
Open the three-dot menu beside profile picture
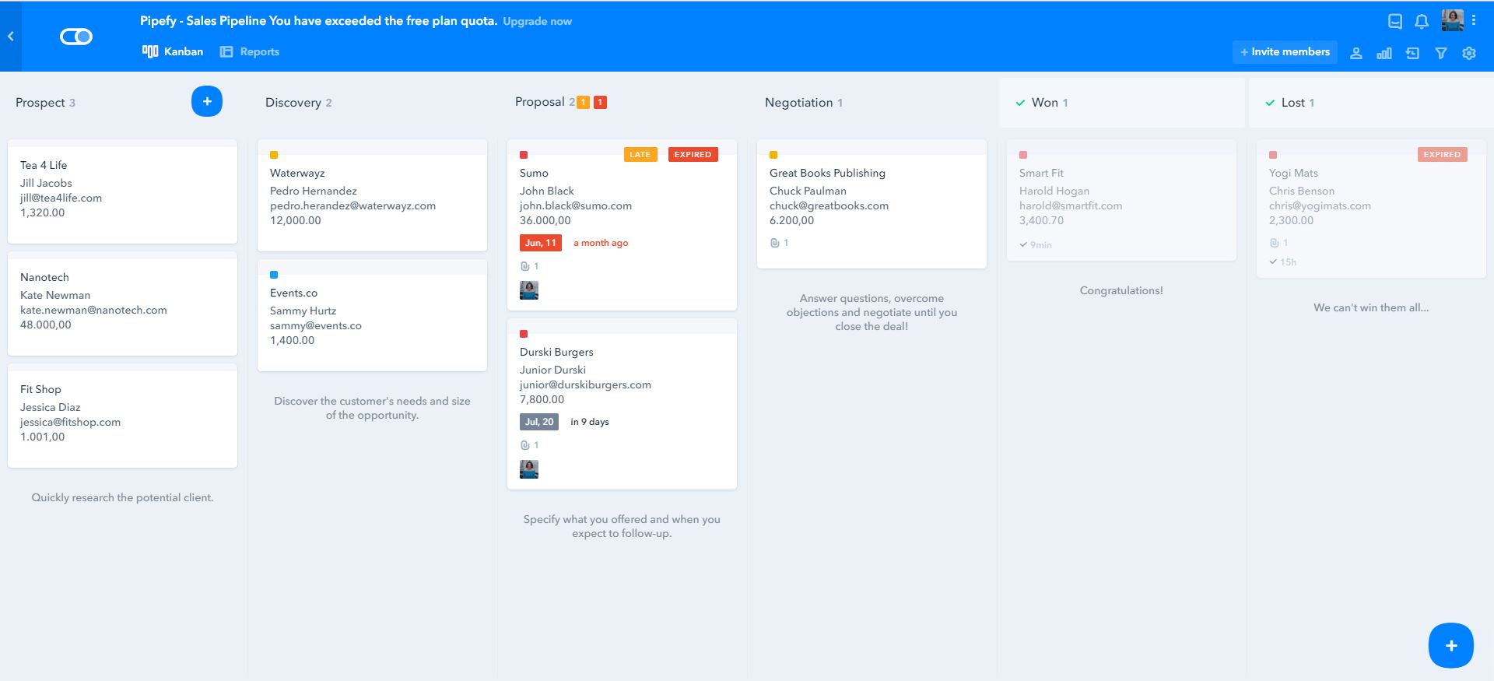pos(1473,20)
